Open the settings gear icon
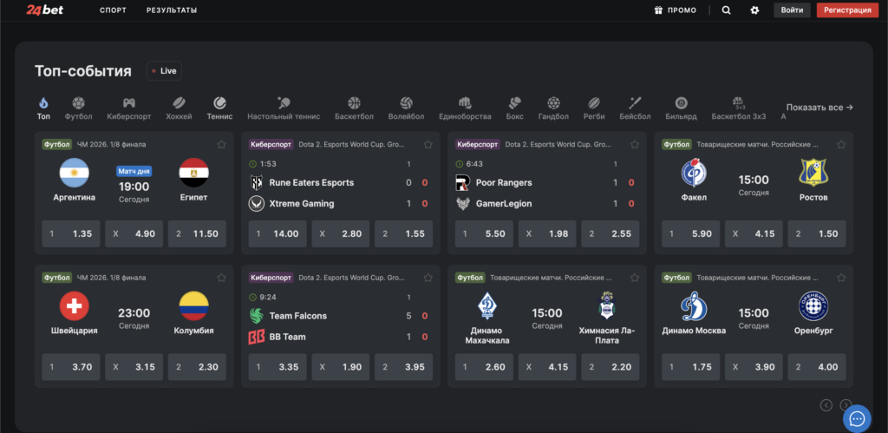 pos(754,10)
